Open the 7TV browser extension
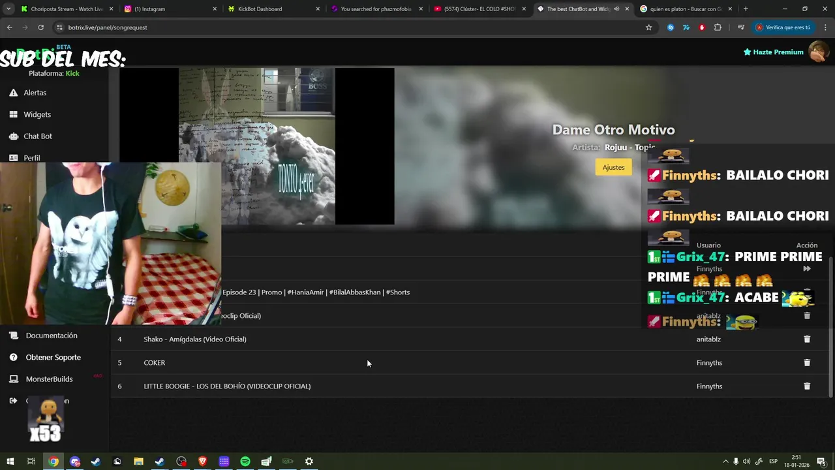835x470 pixels. click(x=686, y=27)
